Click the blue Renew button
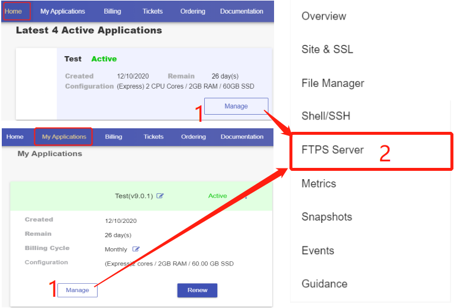The height and width of the screenshot is (308, 454). tap(197, 290)
